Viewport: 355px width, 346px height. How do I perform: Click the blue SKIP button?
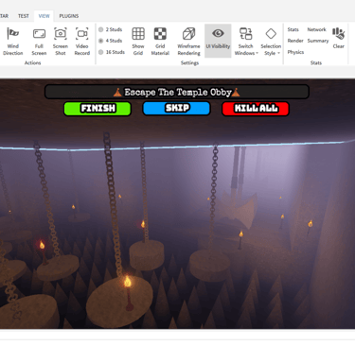tap(177, 109)
